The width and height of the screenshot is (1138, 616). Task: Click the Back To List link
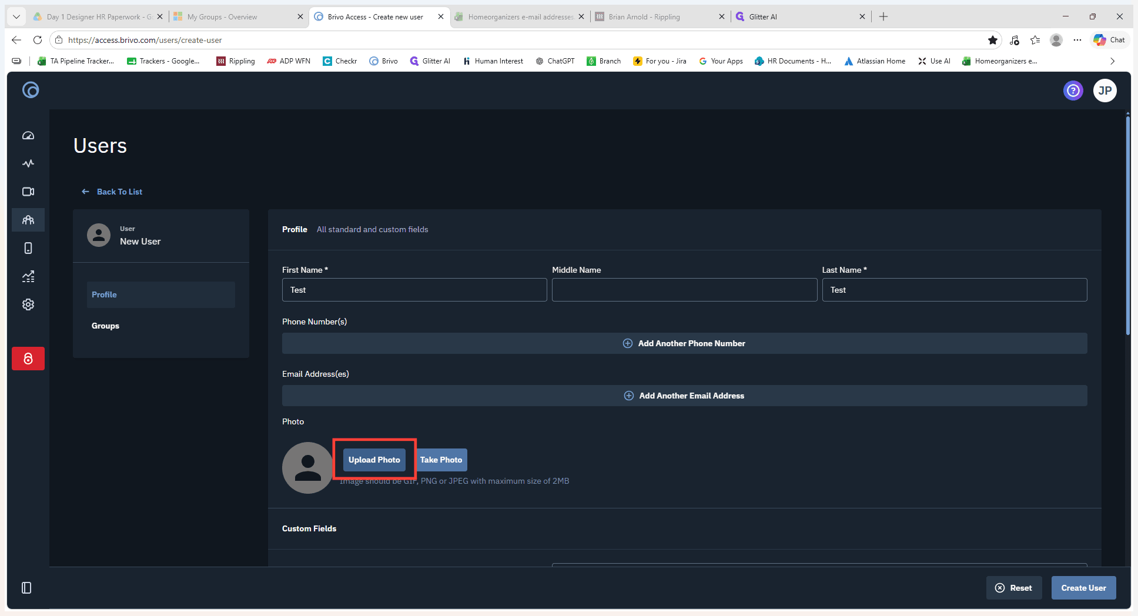click(112, 192)
